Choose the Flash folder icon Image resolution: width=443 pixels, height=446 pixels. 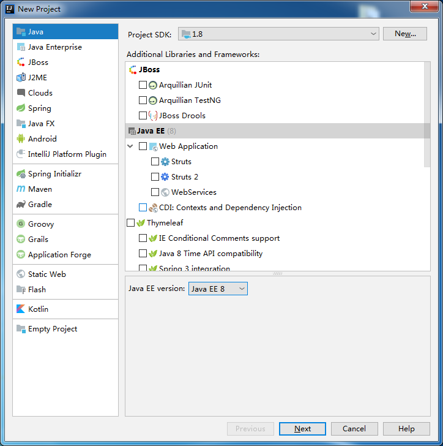(21, 289)
